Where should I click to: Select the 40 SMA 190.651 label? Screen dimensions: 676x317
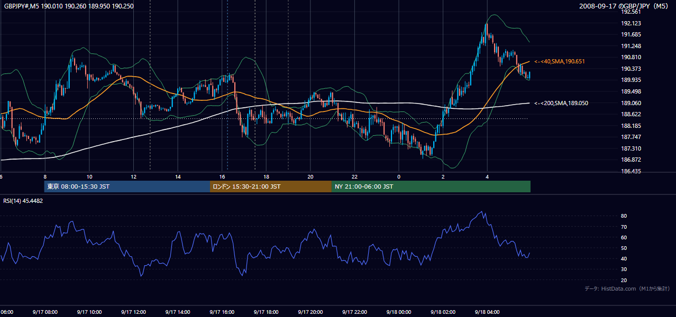point(560,62)
